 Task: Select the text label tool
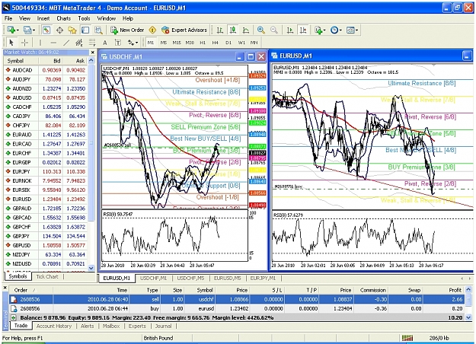118,43
